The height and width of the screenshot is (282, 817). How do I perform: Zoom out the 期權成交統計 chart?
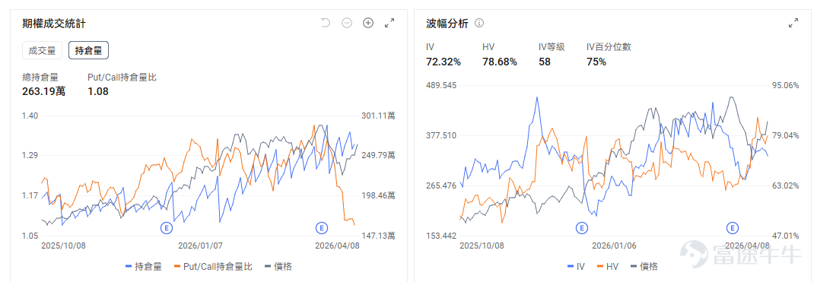coord(347,23)
